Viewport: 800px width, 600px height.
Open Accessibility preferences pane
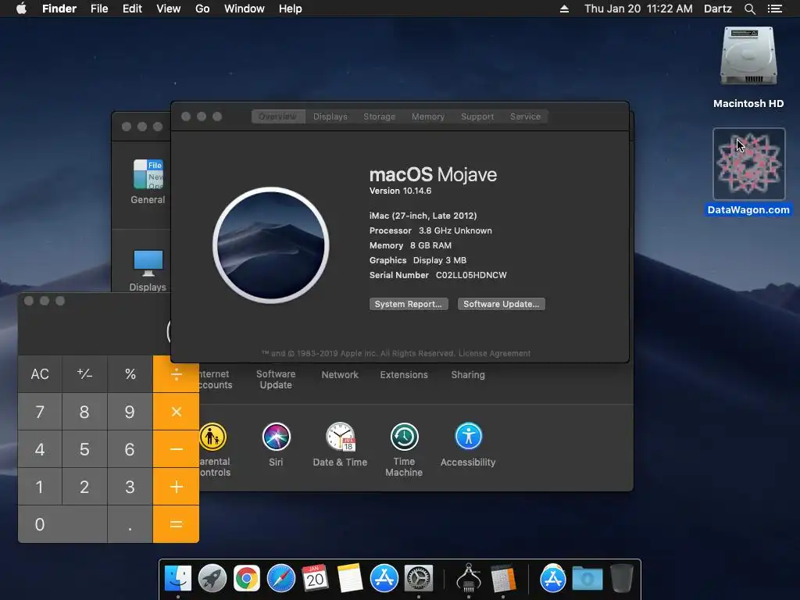(468, 445)
